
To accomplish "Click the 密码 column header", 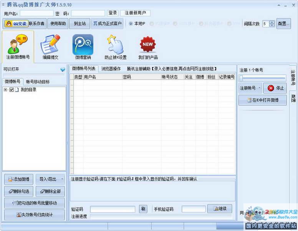I will tap(142, 77).
